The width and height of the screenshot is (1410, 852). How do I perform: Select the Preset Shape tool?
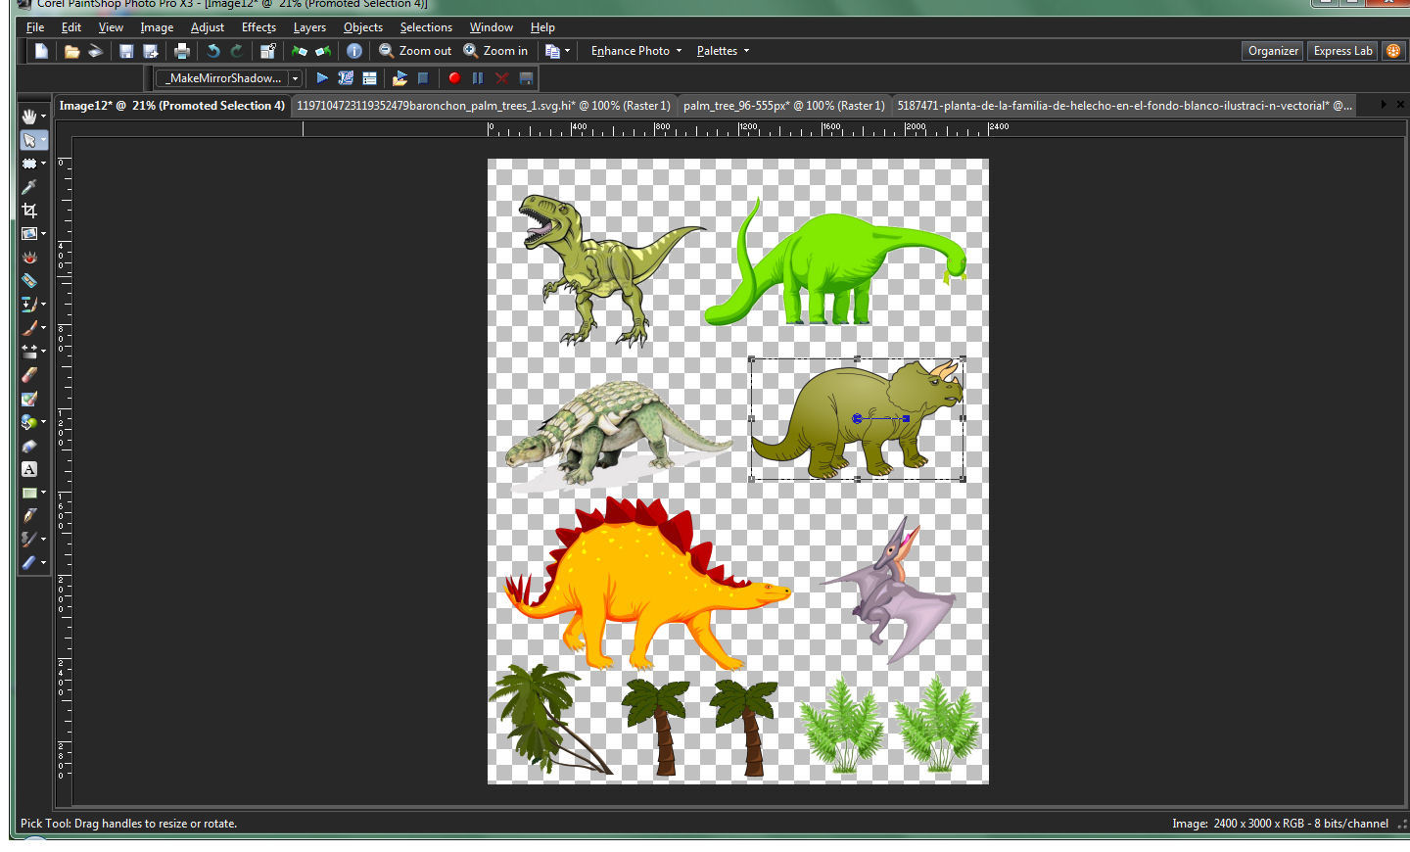29,493
